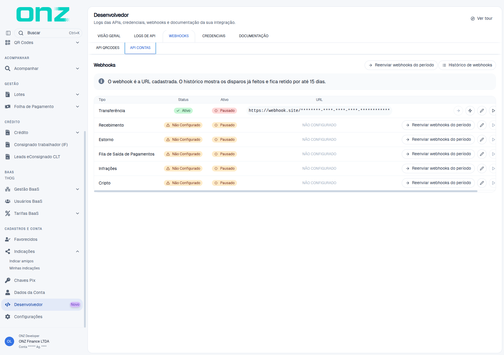Click Transferência lightning test icon
The height and width of the screenshot is (355, 504).
coord(470,111)
